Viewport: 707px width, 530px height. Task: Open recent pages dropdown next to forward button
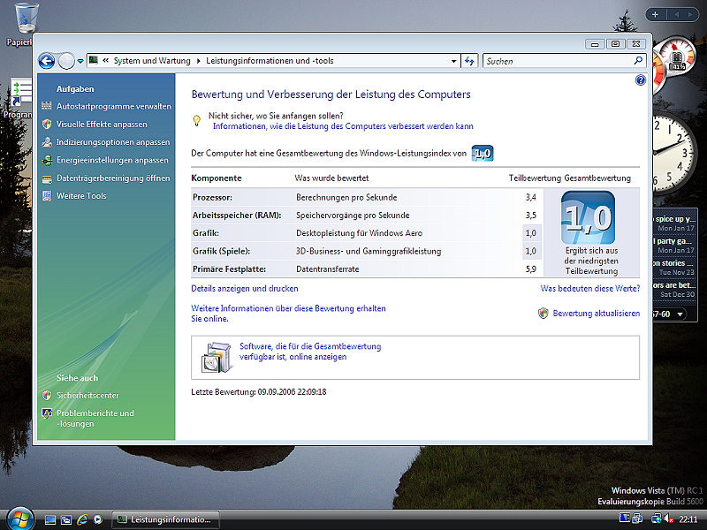pos(80,61)
